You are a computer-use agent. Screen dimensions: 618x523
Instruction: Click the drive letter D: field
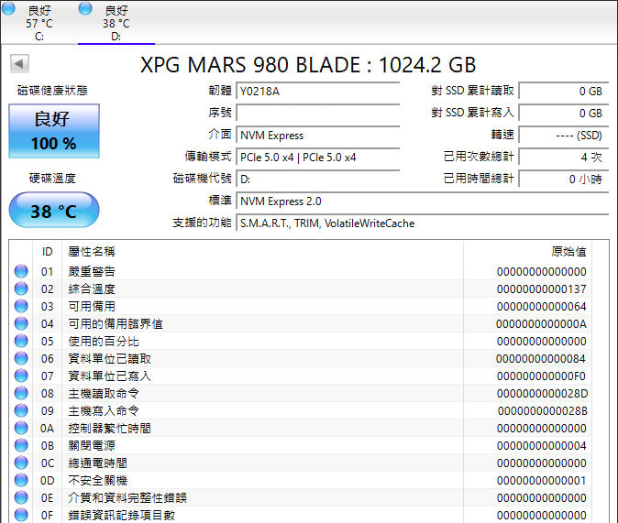pos(317,180)
